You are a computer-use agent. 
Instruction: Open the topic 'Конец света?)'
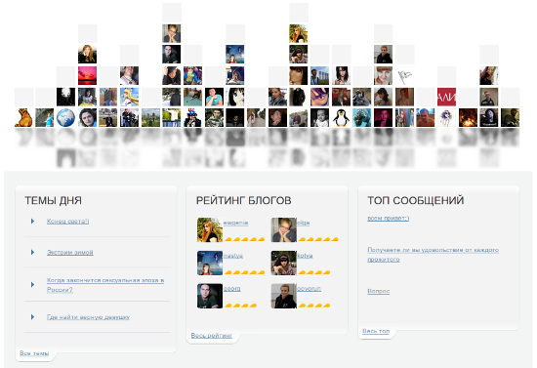[x=67, y=222]
